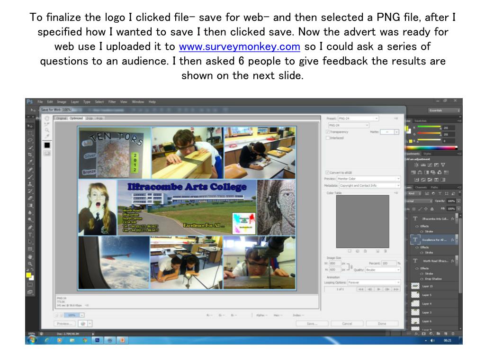This screenshot has width=485, height=364.
Task: Open the Metadata dropdown
Action: click(x=369, y=186)
